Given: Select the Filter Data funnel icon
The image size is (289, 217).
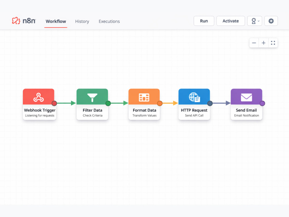Looking at the screenshot, I should click(92, 98).
